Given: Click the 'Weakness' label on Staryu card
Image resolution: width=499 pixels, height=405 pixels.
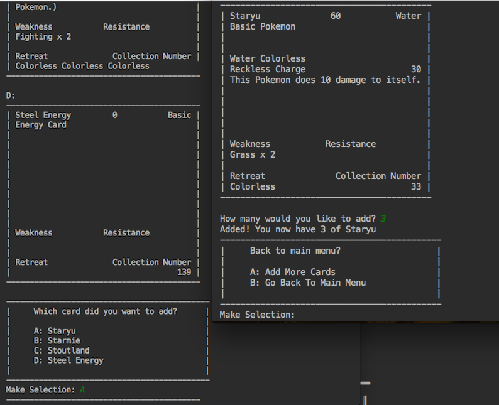Looking at the screenshot, I should click(250, 144).
